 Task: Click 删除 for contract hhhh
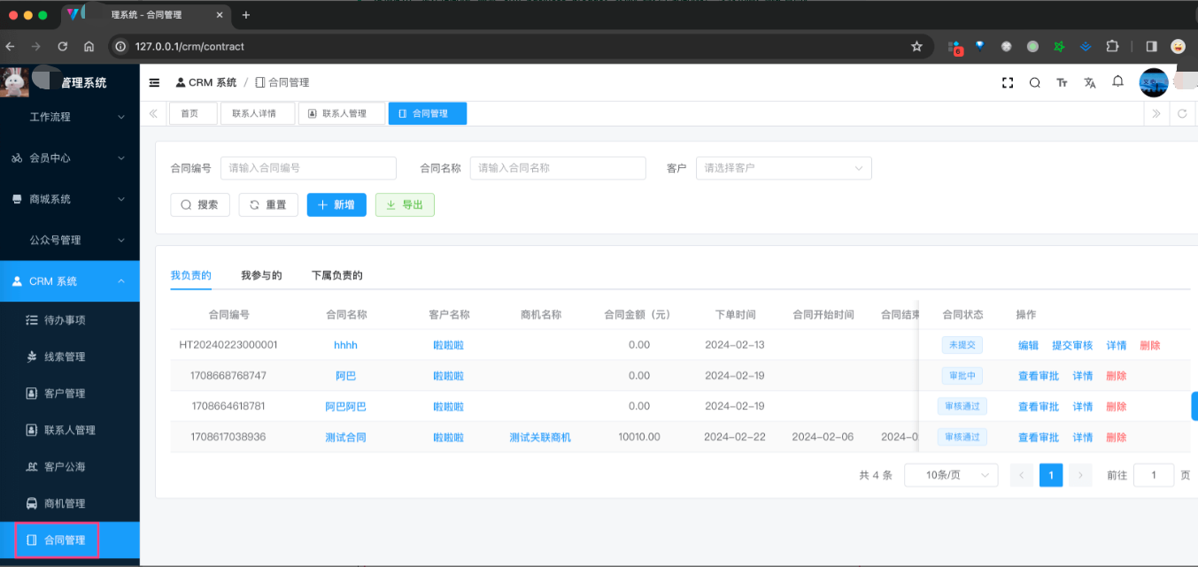pos(1150,346)
